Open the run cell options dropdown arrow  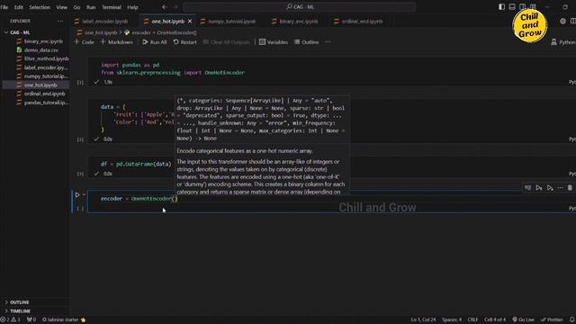coord(84,195)
